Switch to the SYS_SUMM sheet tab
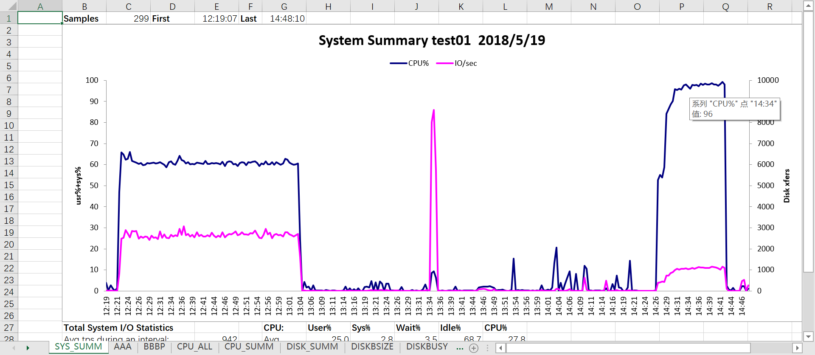Image resolution: width=815 pixels, height=355 pixels. (79, 347)
